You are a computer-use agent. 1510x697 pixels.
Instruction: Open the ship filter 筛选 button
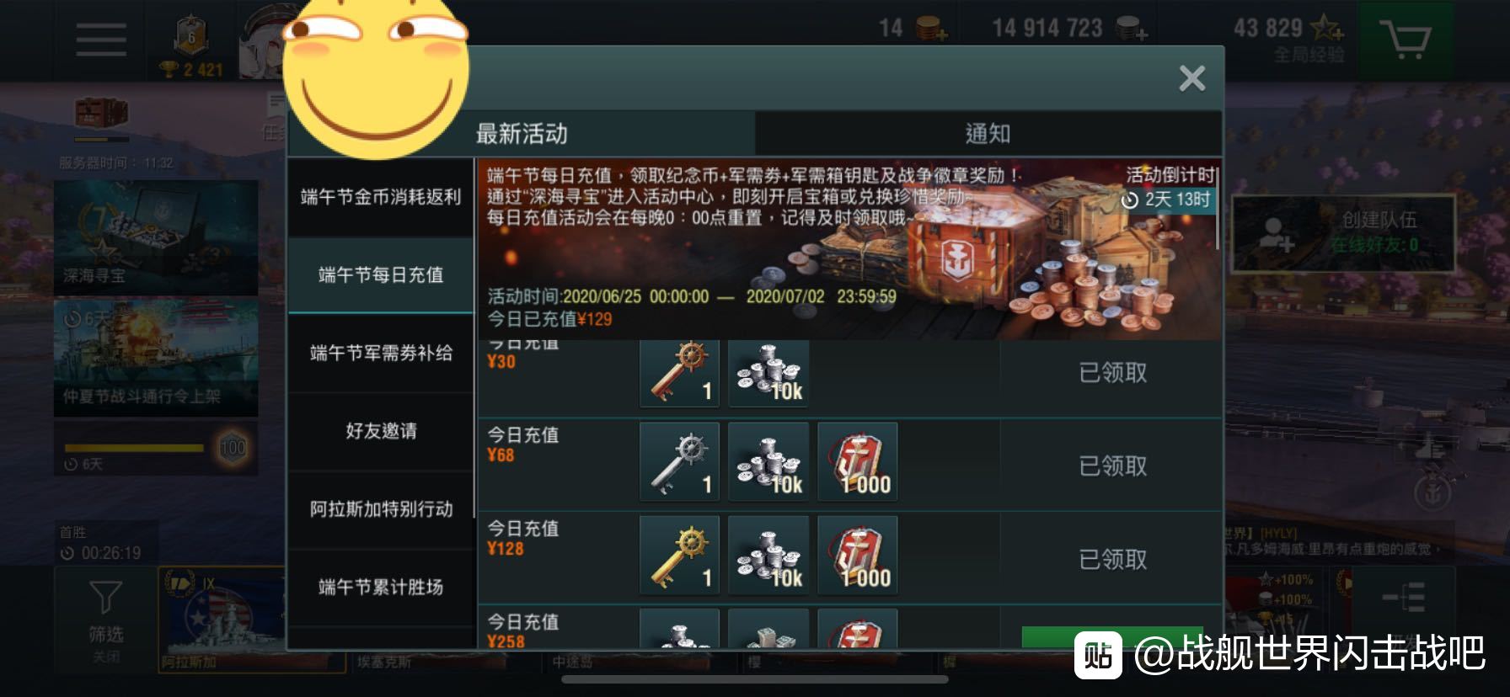[x=105, y=620]
